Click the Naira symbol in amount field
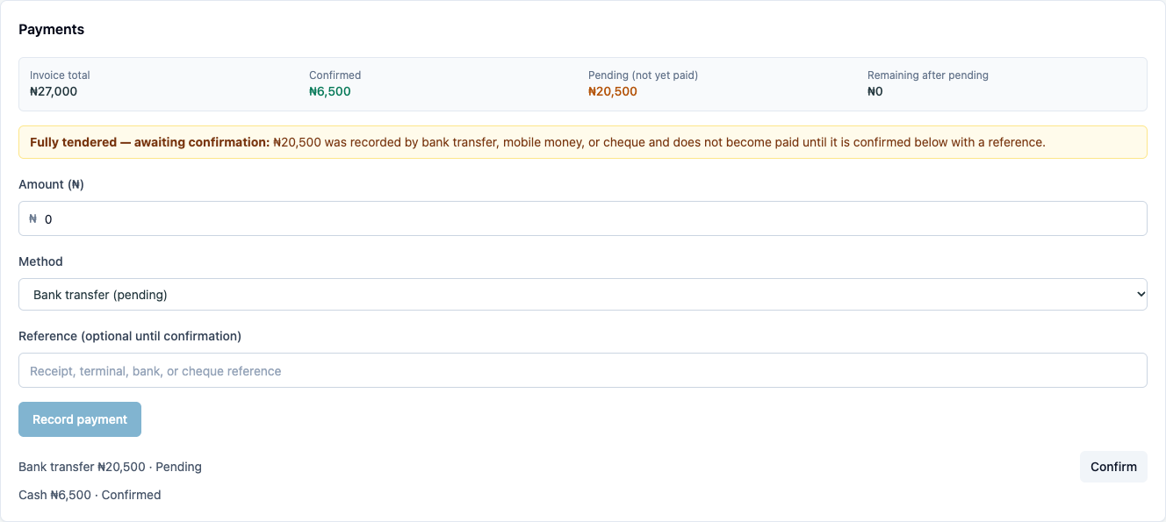The height and width of the screenshot is (522, 1166). click(33, 218)
